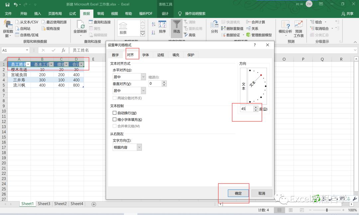
Task: Click the orientation dial's red marker
Action: point(261,75)
